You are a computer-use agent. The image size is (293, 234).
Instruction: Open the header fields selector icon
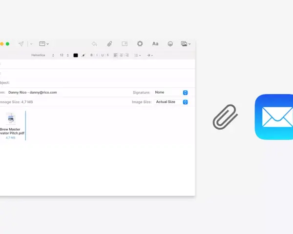[x=44, y=44]
